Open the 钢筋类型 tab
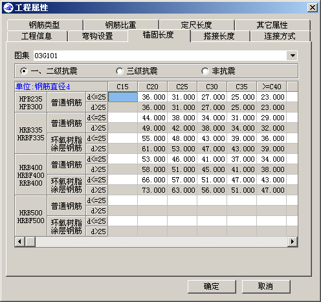 pyautogui.click(x=45, y=25)
